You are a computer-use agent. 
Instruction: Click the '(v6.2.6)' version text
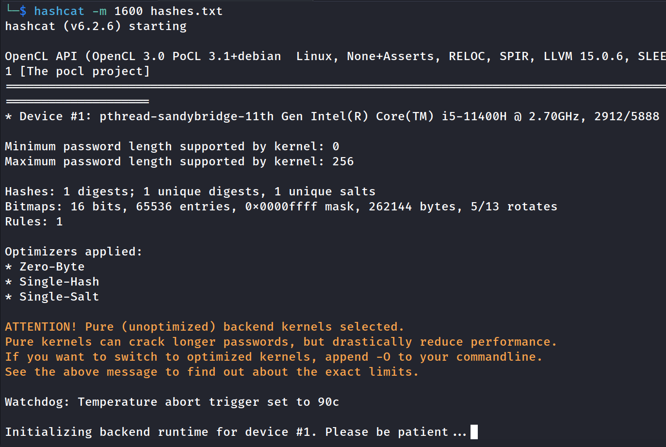click(x=92, y=26)
